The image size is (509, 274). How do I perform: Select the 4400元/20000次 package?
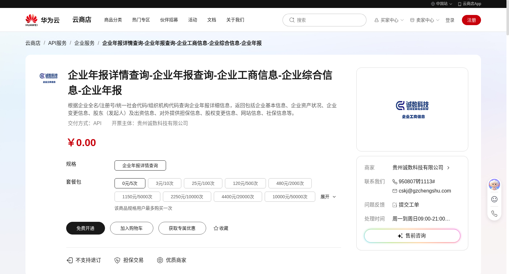pos(238,197)
